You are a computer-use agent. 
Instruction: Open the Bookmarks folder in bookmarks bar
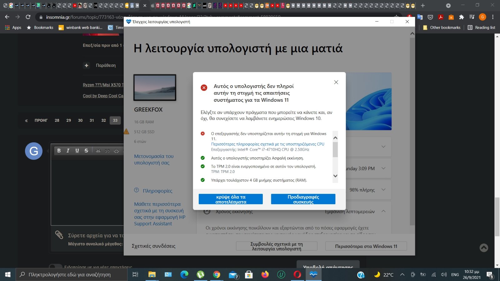(40, 27)
